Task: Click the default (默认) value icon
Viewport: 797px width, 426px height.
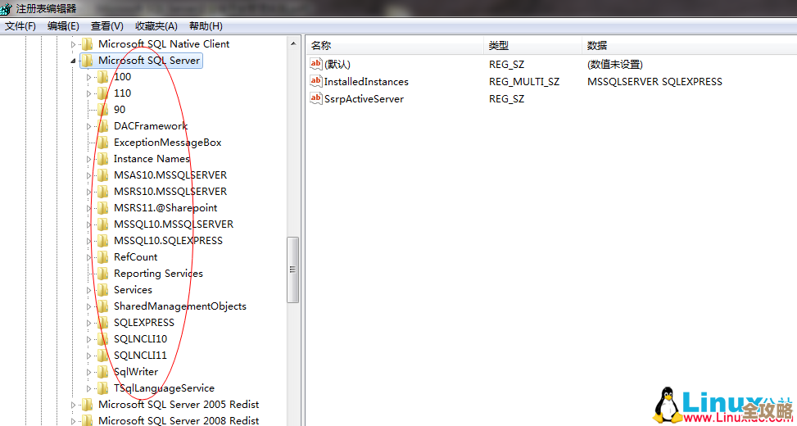Action: pyautogui.click(x=316, y=64)
